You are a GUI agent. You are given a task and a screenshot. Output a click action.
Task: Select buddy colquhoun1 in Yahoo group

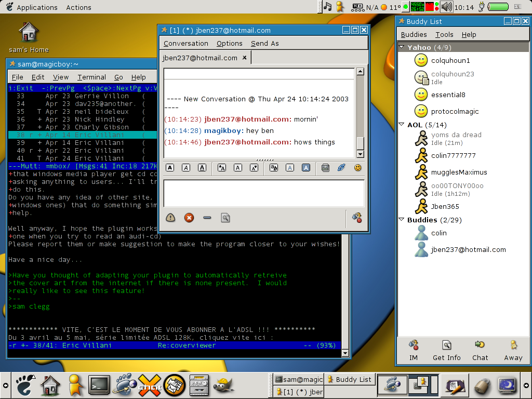click(x=463, y=60)
